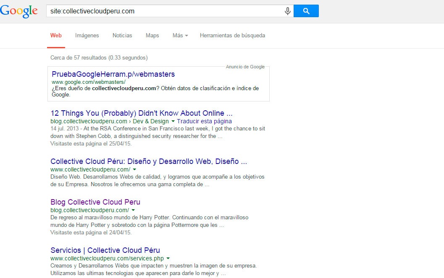Image resolution: width=444 pixels, height=278 pixels.
Task: Expand arrow beside Dev & Design URL
Action: 173,121
